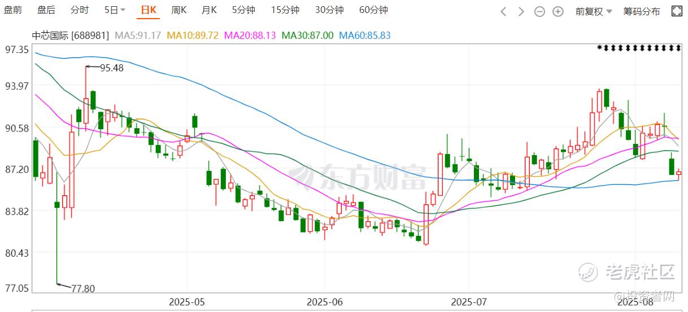Click the event markers row at top right
Screen dimensions: 688x312
coord(639,49)
